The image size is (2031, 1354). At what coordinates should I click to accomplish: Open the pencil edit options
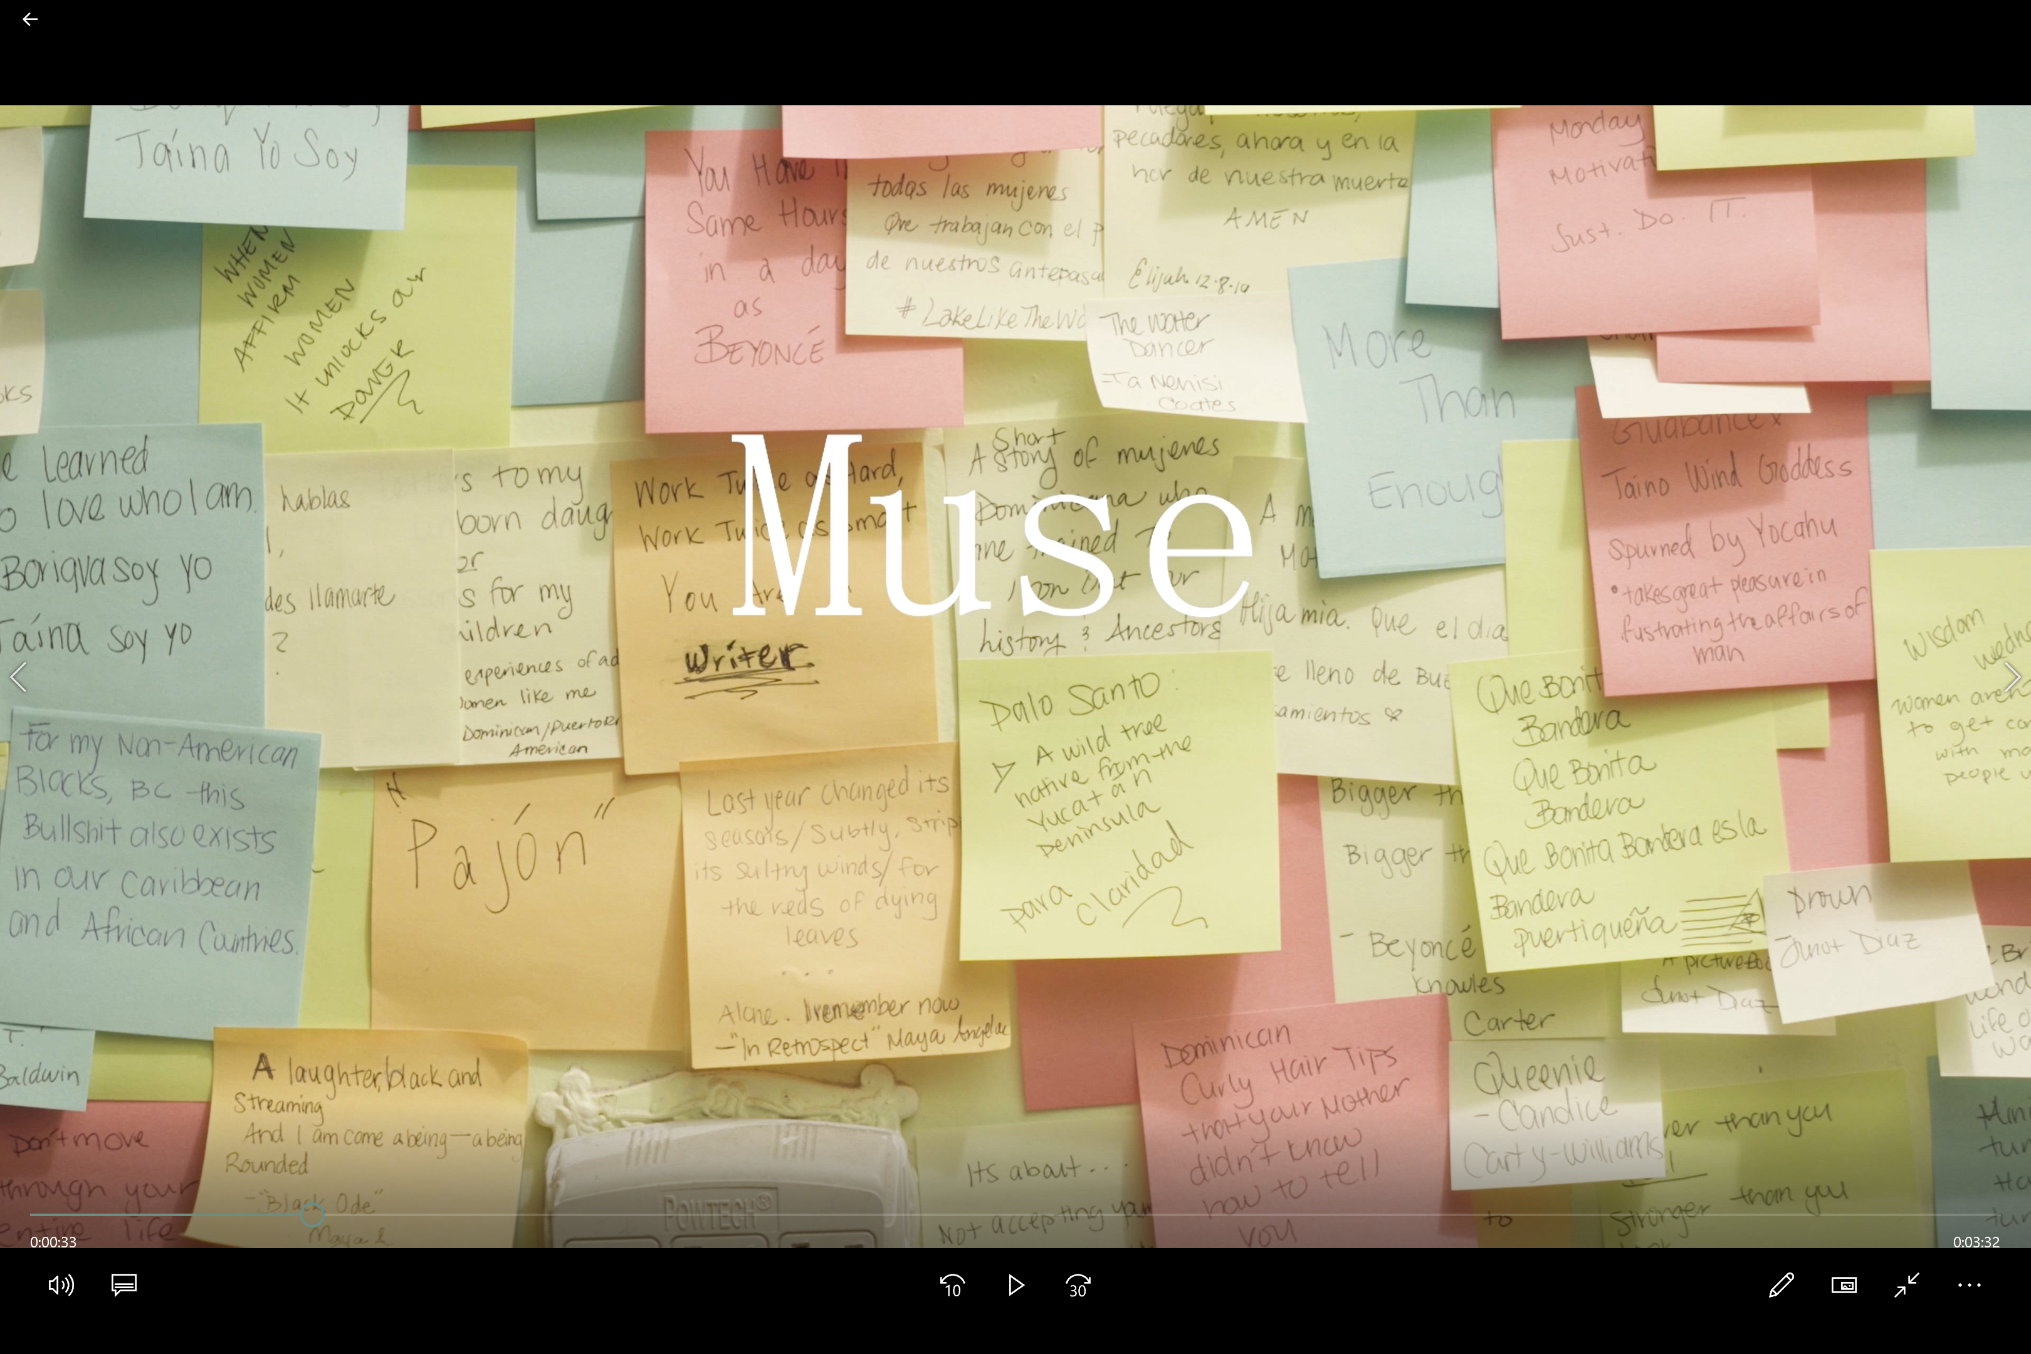point(1782,1285)
